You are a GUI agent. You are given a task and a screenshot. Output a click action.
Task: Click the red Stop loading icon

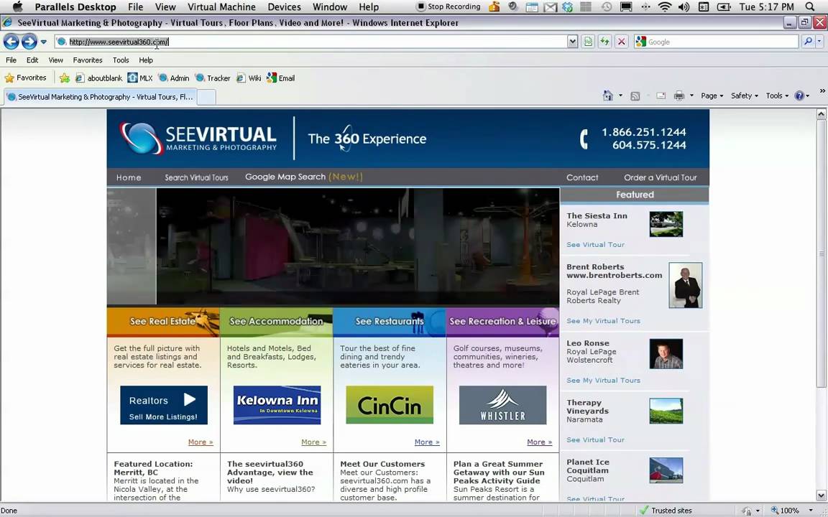[x=622, y=42]
